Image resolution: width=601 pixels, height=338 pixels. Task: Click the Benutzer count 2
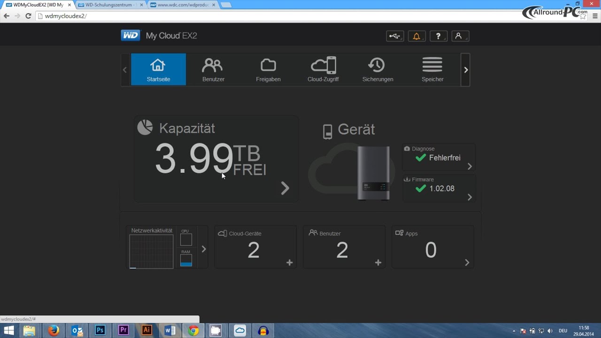click(342, 250)
